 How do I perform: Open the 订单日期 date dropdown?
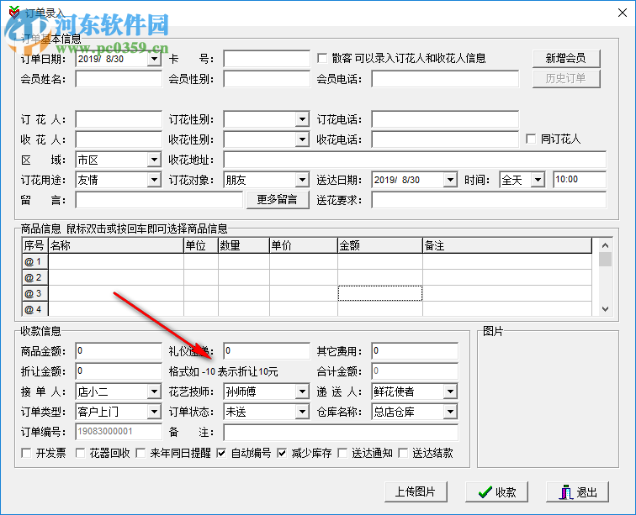154,59
